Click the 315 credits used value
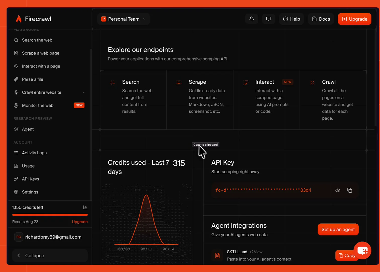This screenshot has width=380, height=272. click(x=179, y=163)
